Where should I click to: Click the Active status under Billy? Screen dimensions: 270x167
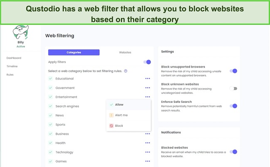[21, 46]
